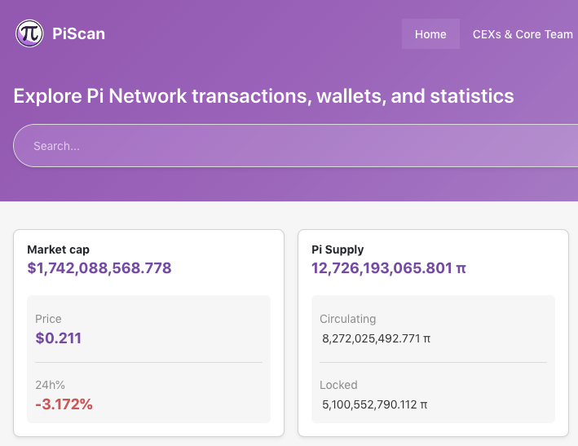Focus the Search input field
This screenshot has width=578, height=446.
point(293,146)
